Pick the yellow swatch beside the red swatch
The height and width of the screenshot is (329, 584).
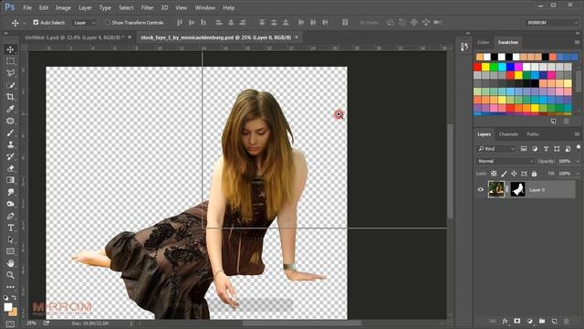coord(485,67)
